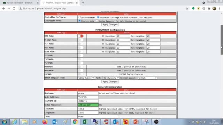Switch to the Pi-Star Downloads tab

click(x=20, y=3)
